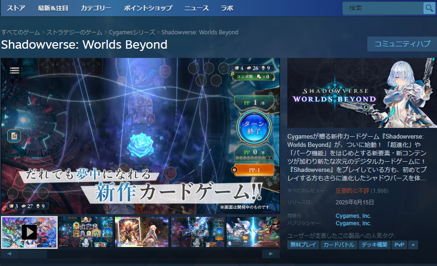Screen dimensions: 437x266
Task: Open the カテゴリー menu
Action: [x=96, y=8]
